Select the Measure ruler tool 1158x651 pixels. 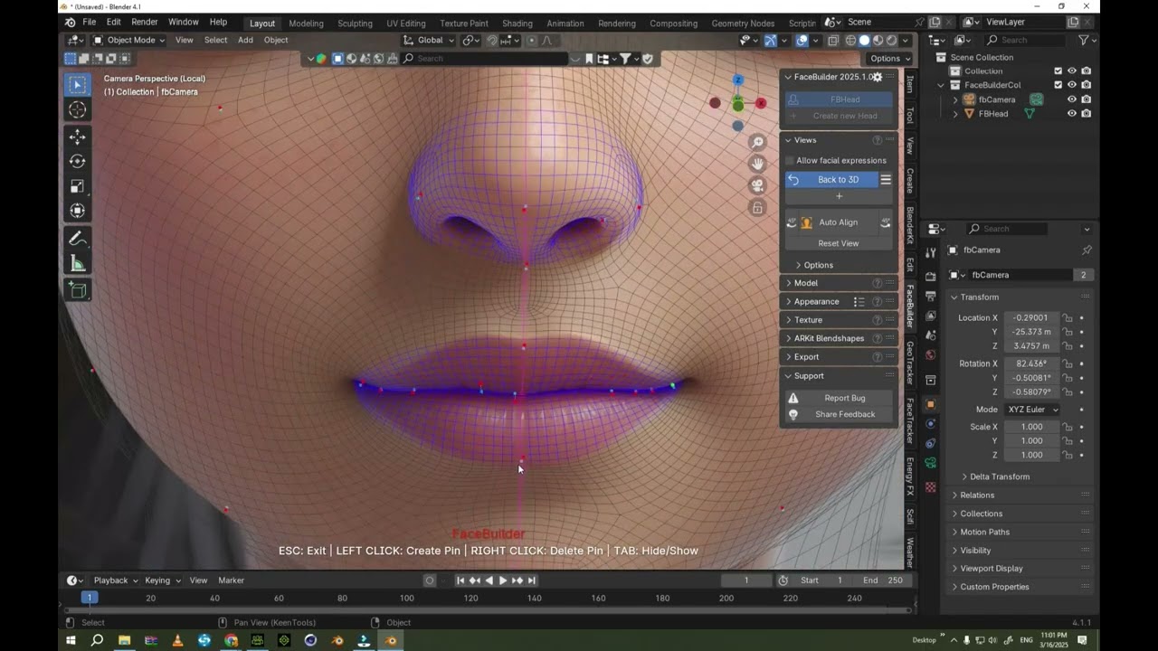(x=77, y=264)
